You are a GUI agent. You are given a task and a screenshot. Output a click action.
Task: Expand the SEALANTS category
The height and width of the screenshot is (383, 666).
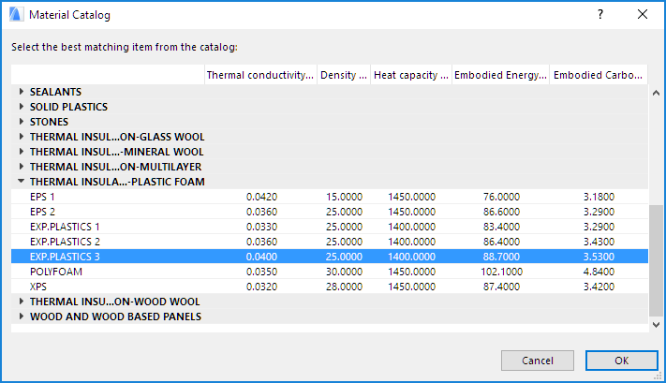(22, 92)
